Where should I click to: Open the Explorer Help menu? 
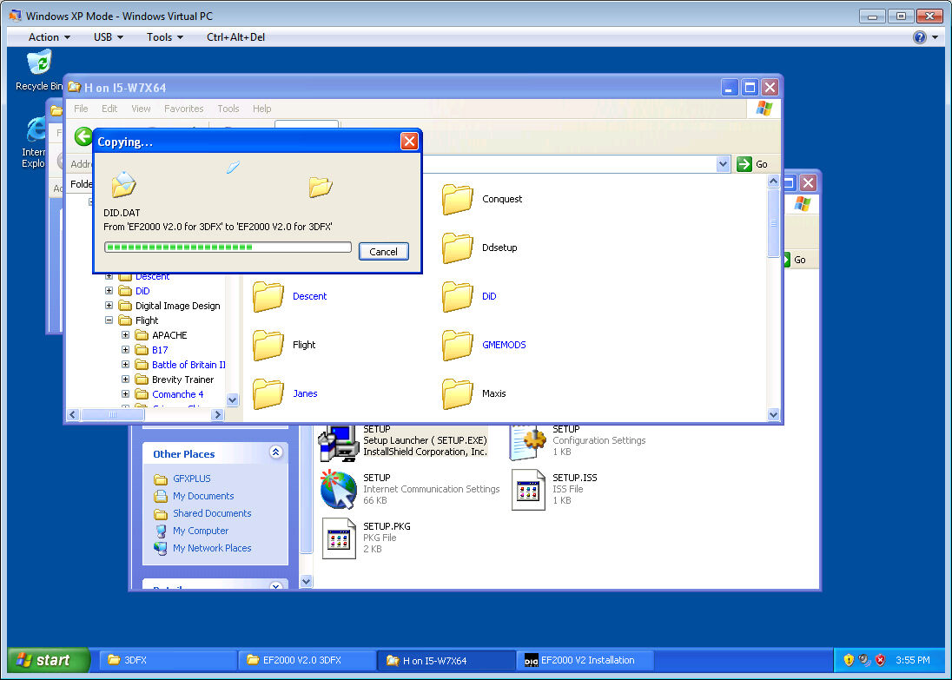pos(261,109)
